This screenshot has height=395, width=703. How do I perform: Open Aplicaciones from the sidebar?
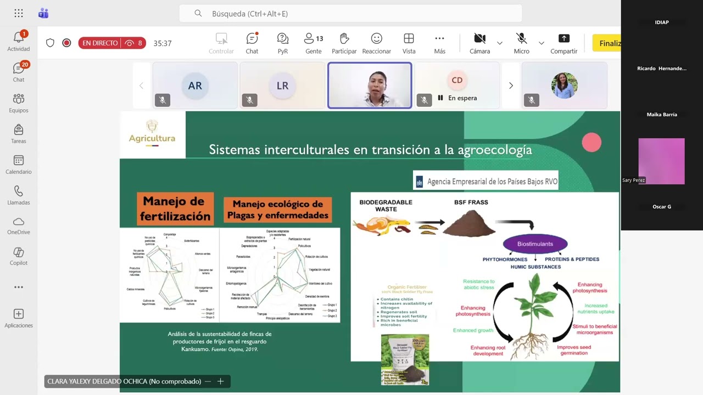coord(19,318)
